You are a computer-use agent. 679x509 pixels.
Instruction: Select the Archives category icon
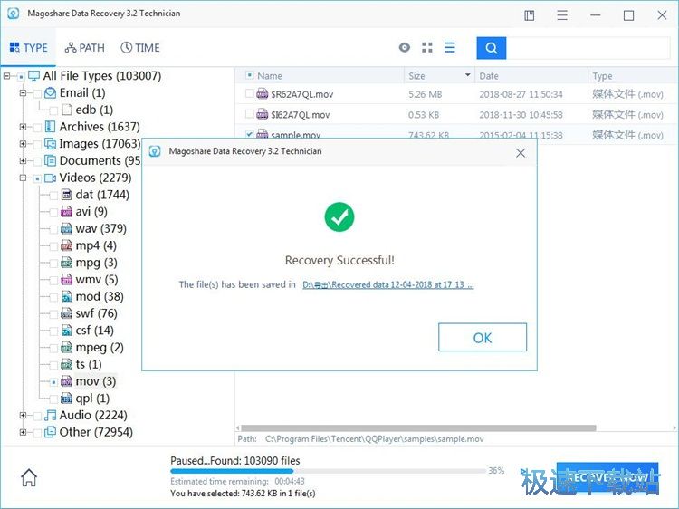coord(50,127)
